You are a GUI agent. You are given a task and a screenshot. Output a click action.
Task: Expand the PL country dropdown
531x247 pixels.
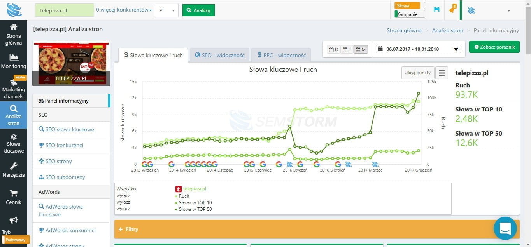pyautogui.click(x=166, y=10)
